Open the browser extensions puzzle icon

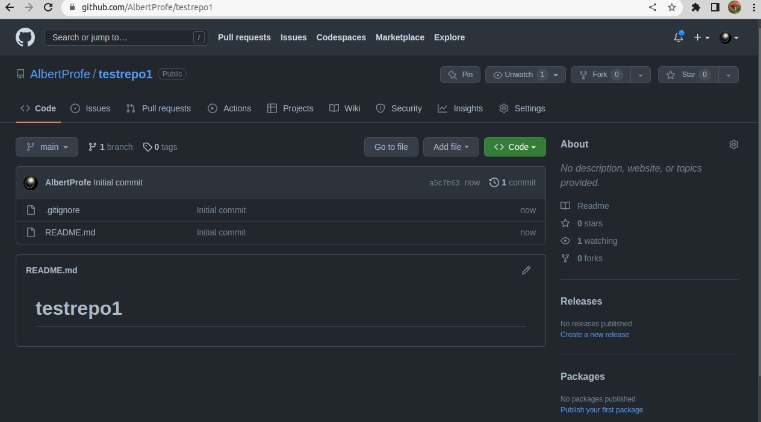click(696, 8)
